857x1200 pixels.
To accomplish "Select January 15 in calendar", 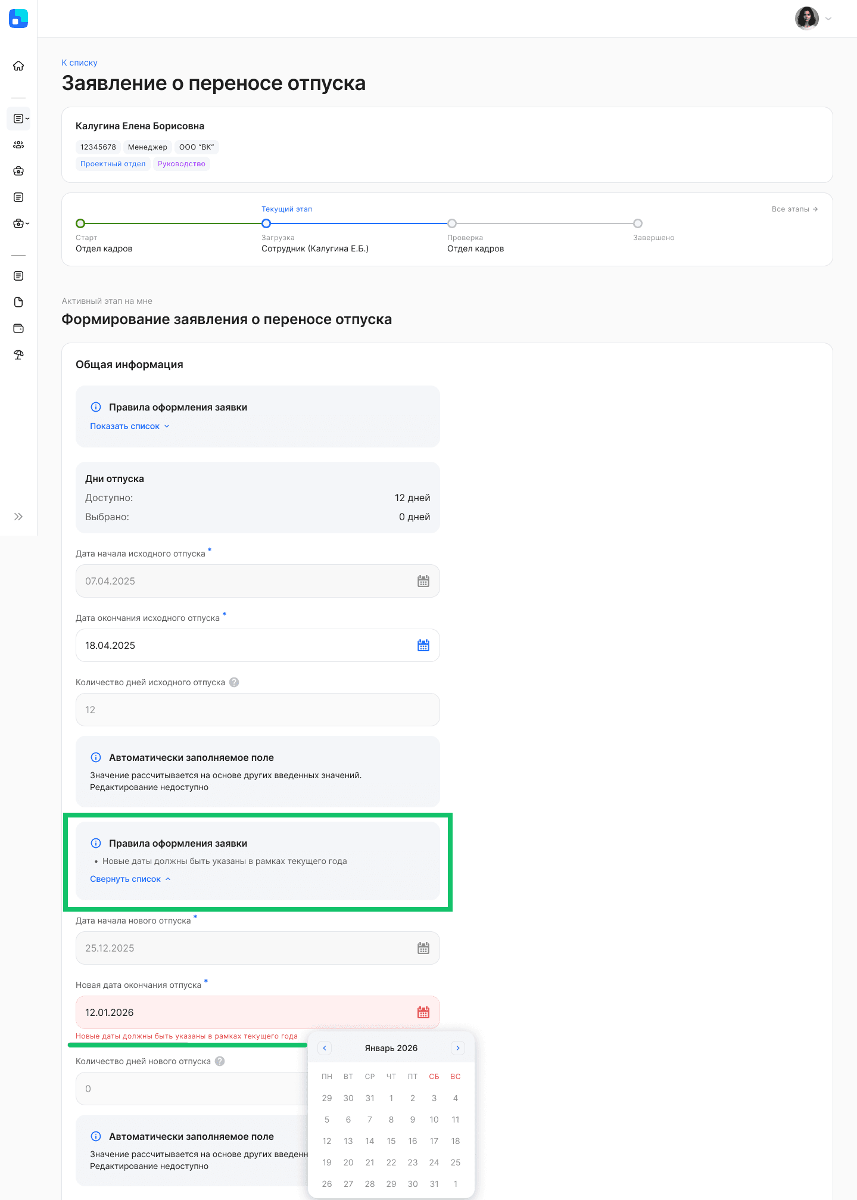I will pos(391,1141).
